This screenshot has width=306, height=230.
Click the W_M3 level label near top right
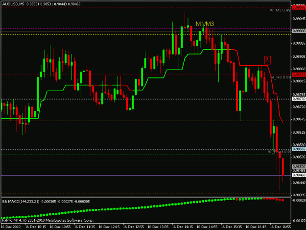click(280, 10)
